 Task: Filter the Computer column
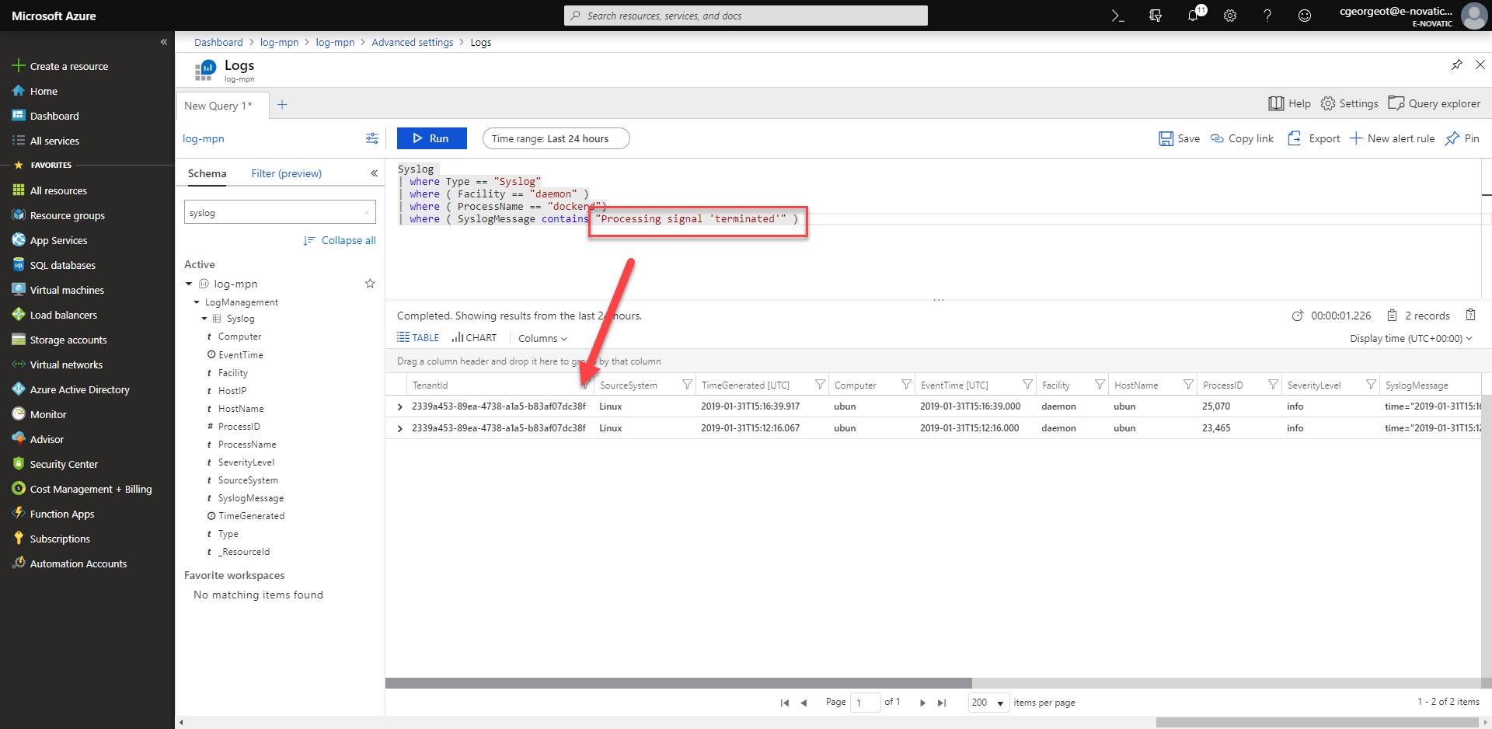click(906, 385)
